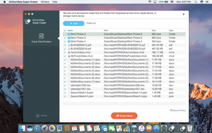Open FaceTime from the dock
212x133 pixels.
point(112,128)
